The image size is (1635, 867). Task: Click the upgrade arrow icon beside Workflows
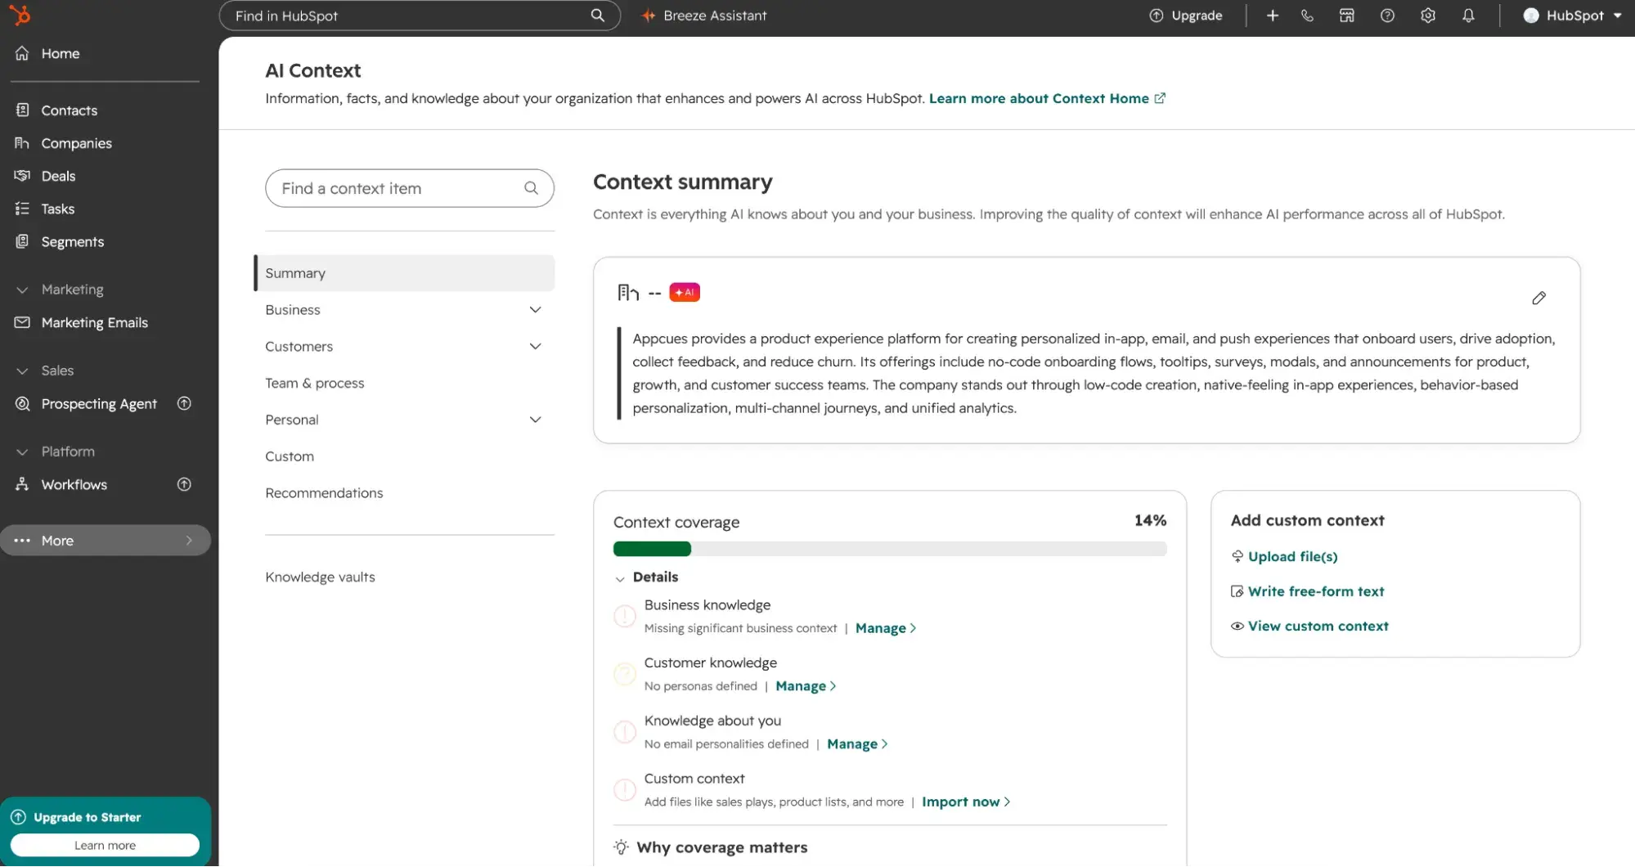[184, 484]
